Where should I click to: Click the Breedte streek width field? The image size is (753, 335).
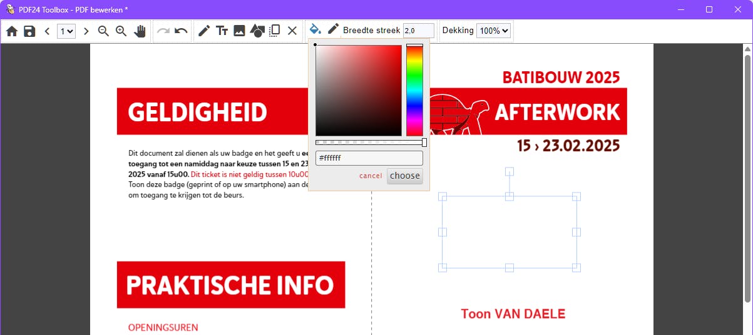tap(419, 31)
